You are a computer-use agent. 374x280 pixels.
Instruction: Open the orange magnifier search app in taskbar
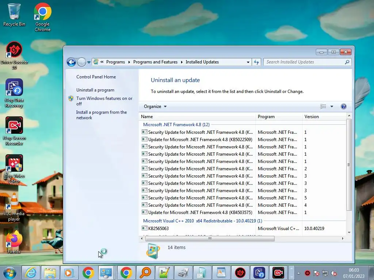pos(145,273)
